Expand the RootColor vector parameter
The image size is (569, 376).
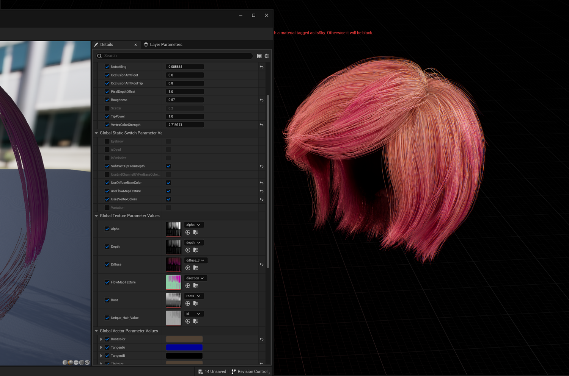(x=101, y=339)
